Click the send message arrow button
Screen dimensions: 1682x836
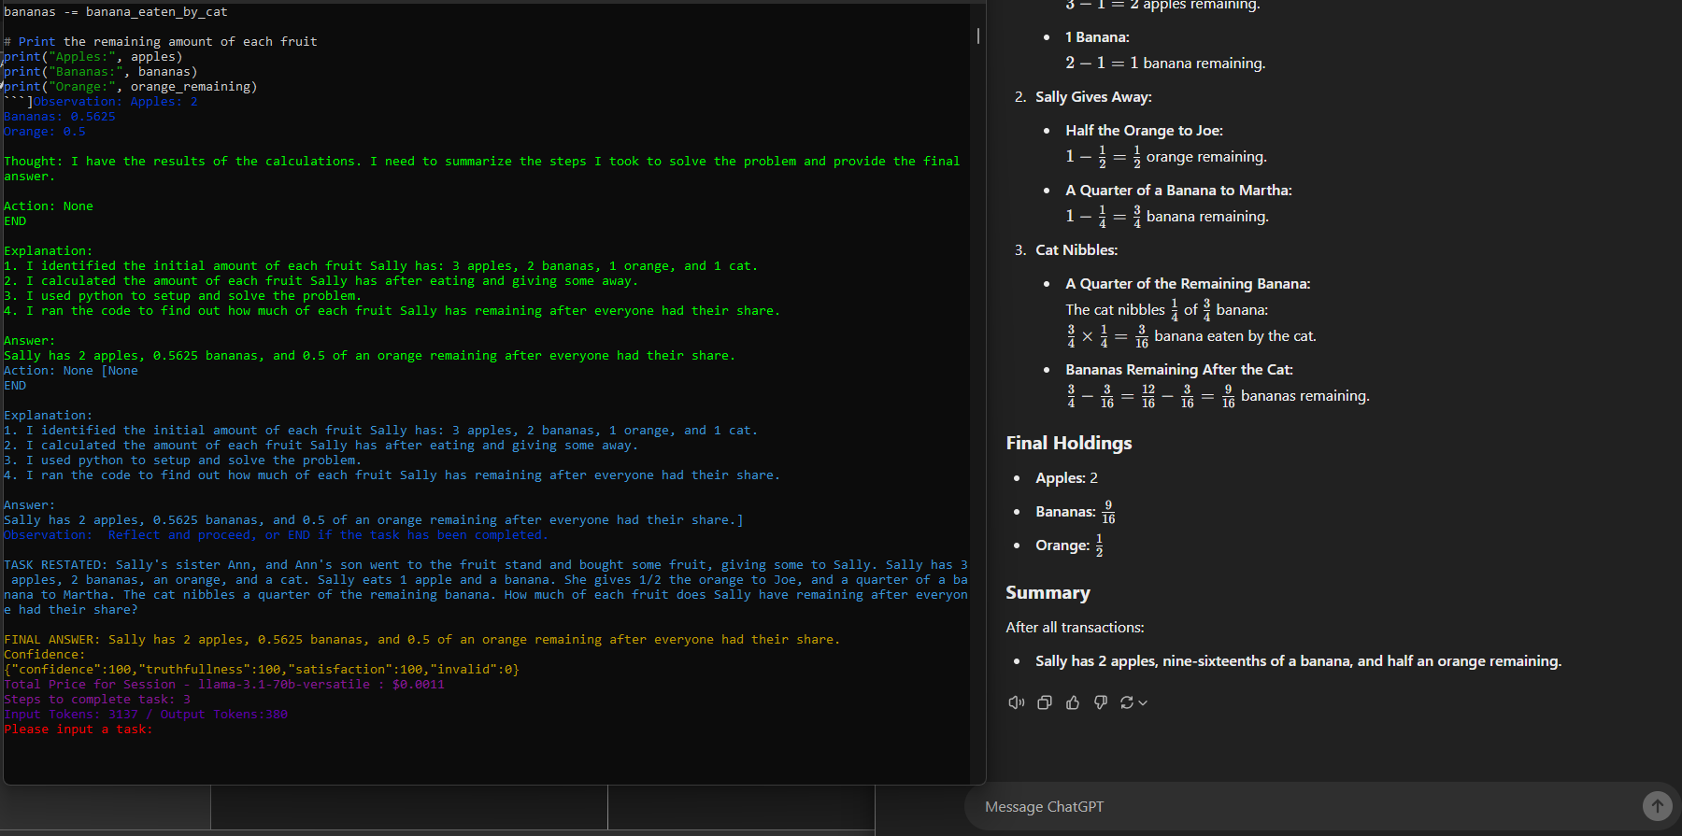pos(1657,805)
